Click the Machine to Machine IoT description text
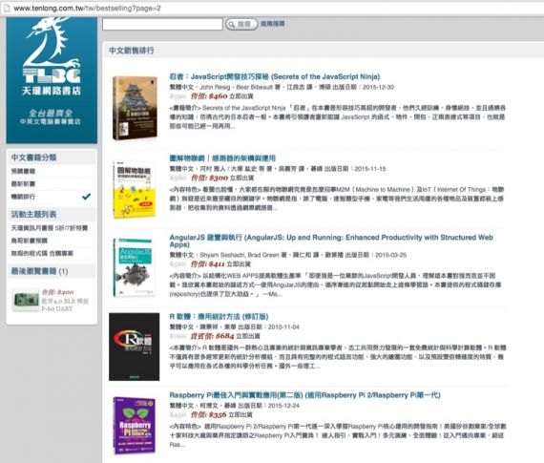The width and height of the screenshot is (544, 463). click(337, 199)
